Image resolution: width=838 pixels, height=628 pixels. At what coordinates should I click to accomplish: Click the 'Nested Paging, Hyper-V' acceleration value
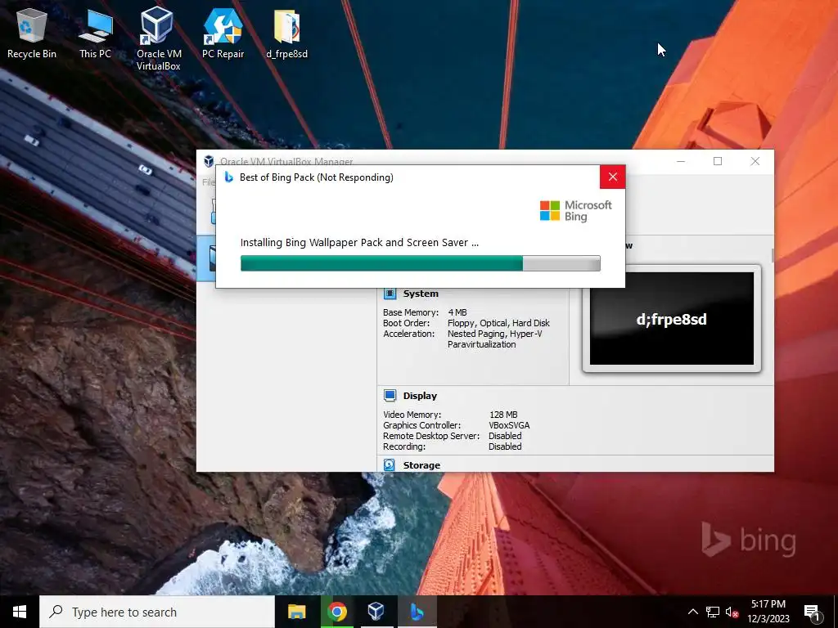(x=495, y=334)
